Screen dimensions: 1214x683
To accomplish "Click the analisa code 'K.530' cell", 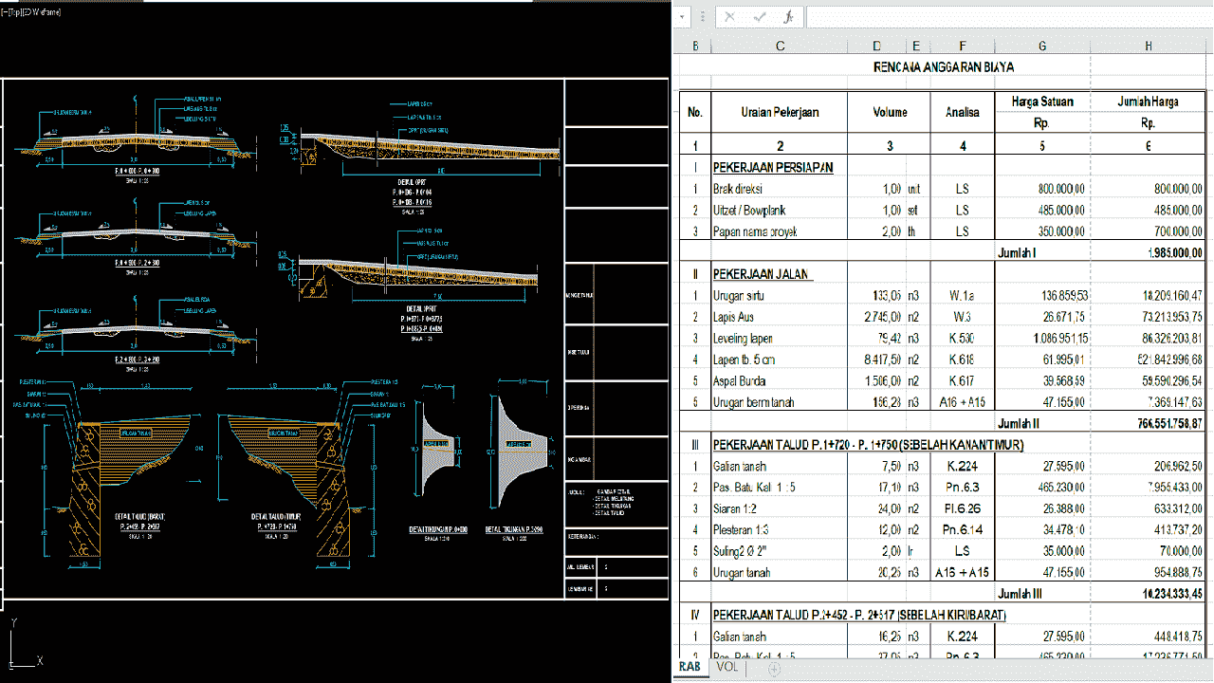I will (963, 338).
